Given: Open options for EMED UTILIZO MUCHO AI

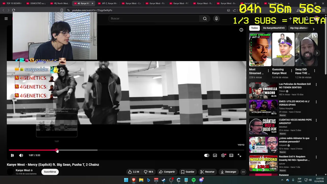Looking at the screenshot, I should coord(316,102).
